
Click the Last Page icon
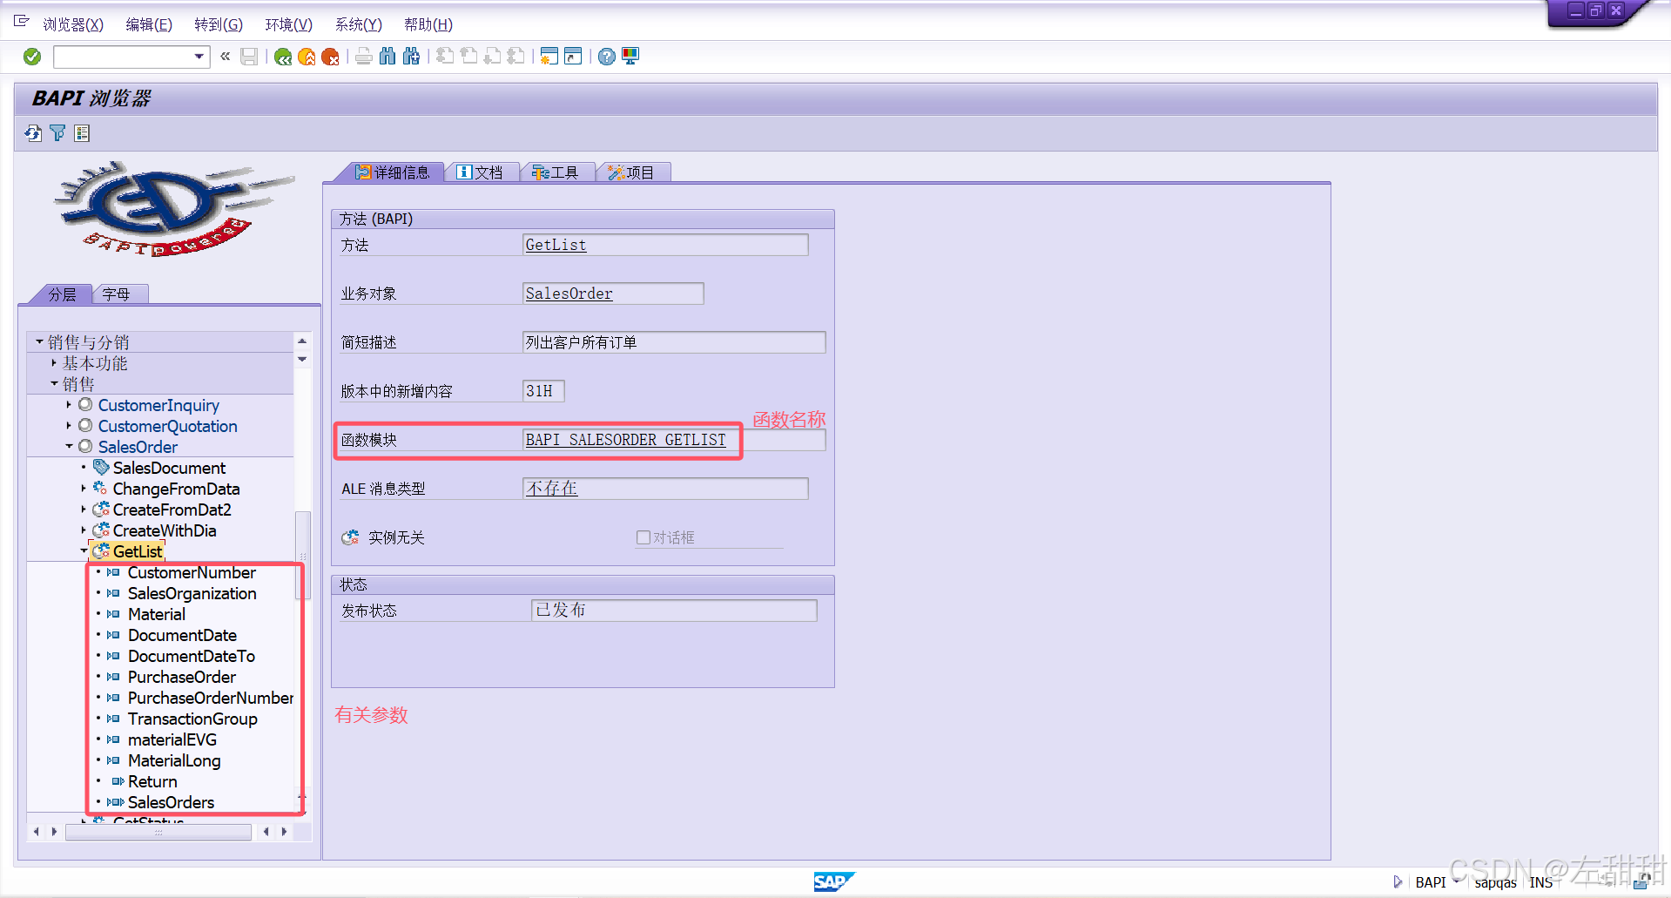pos(515,57)
